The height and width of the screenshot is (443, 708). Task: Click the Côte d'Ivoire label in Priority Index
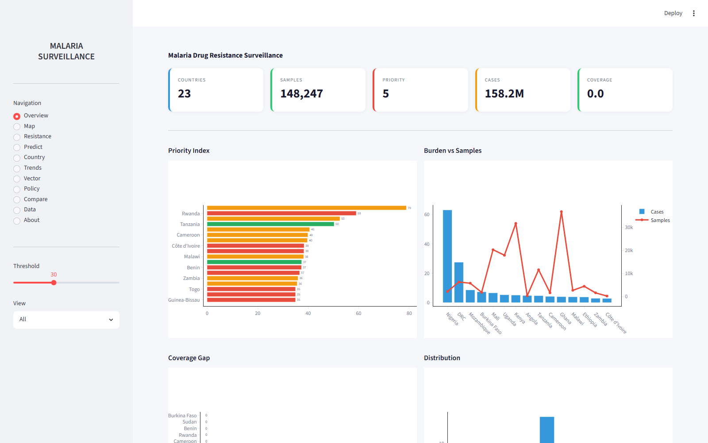coord(186,246)
